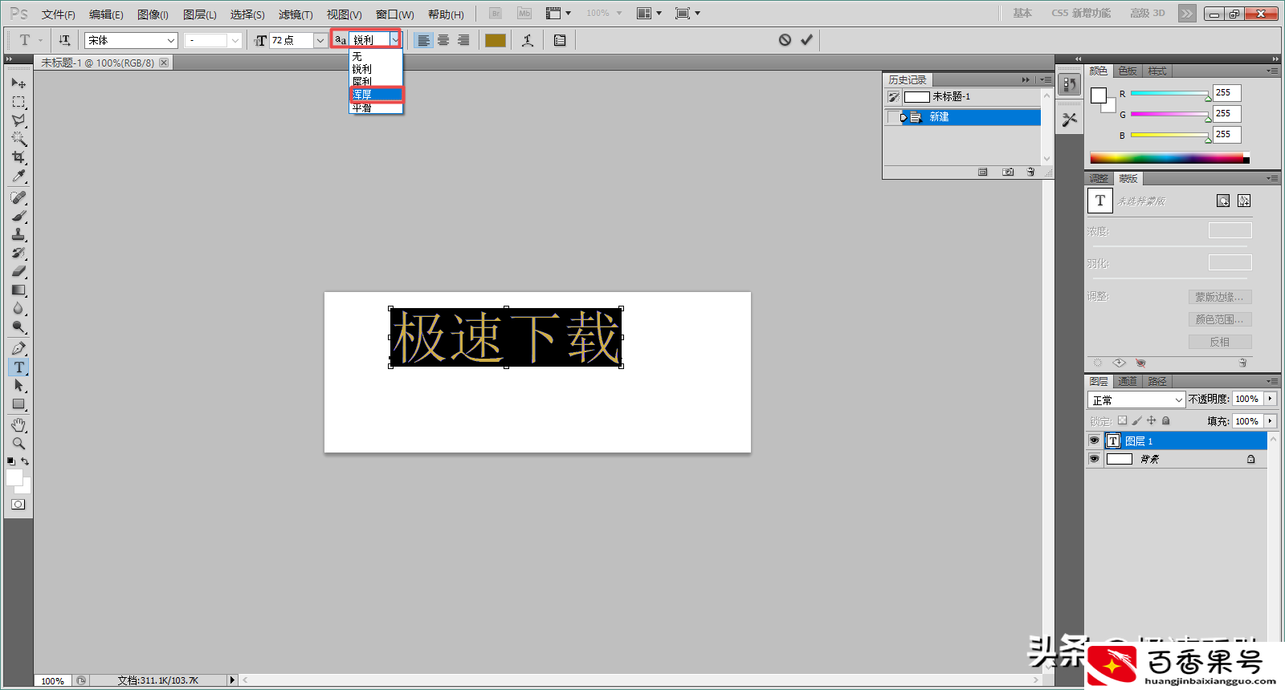Select the Clone Stamp tool
Screen dimensions: 1285x690
click(x=18, y=234)
